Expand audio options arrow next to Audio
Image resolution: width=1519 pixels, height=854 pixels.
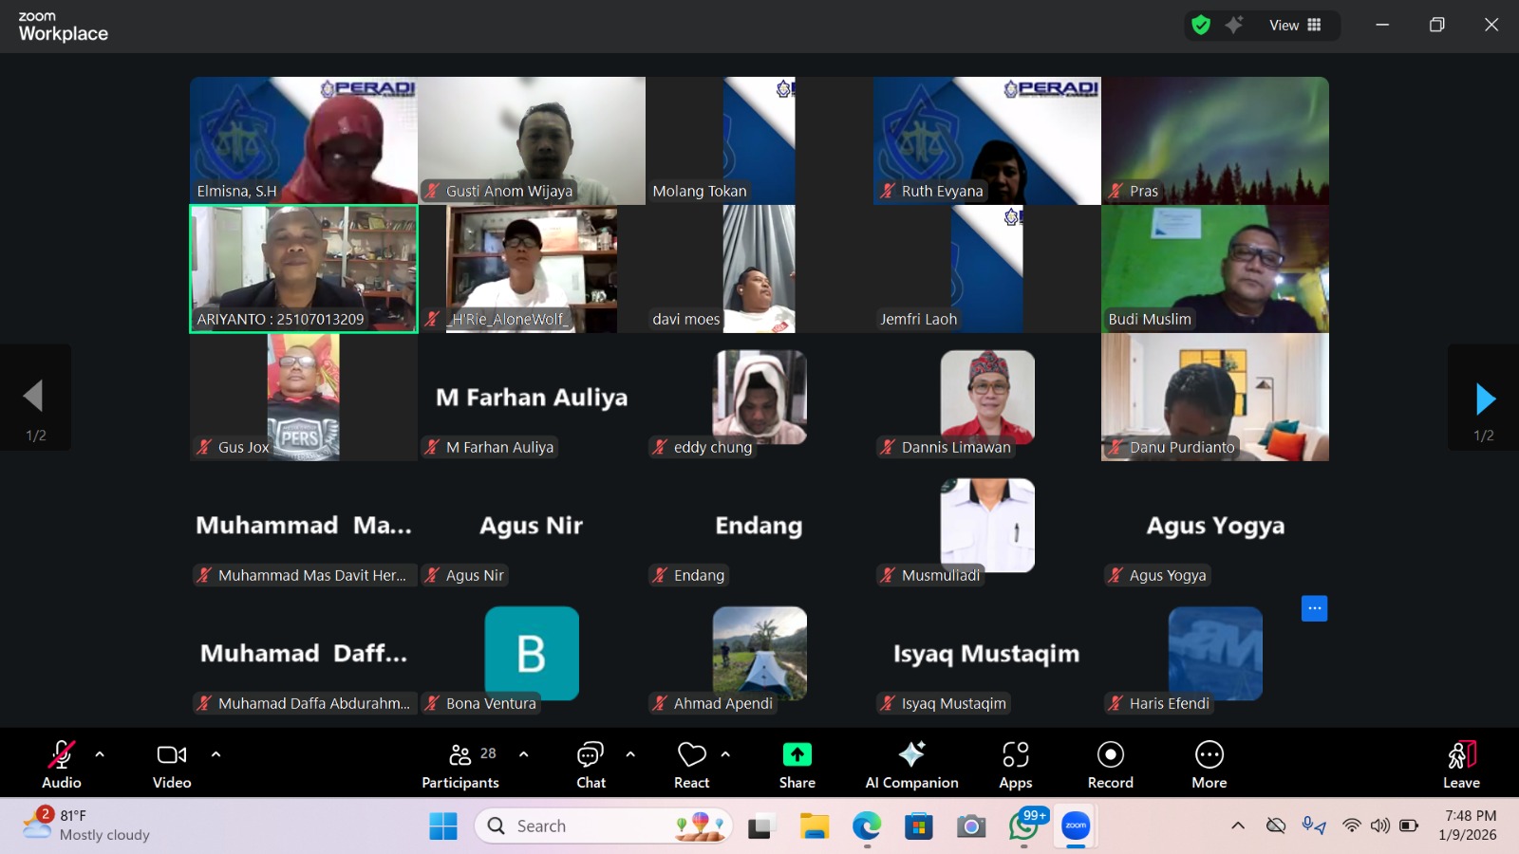point(100,754)
